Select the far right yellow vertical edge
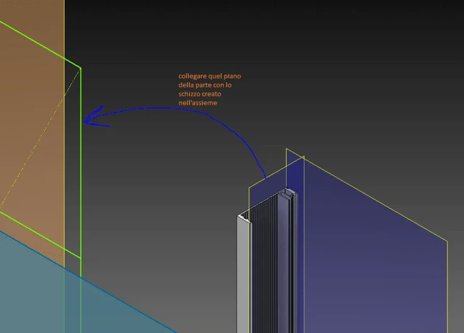Image resolution: width=464 pixels, height=333 pixels. click(447, 287)
